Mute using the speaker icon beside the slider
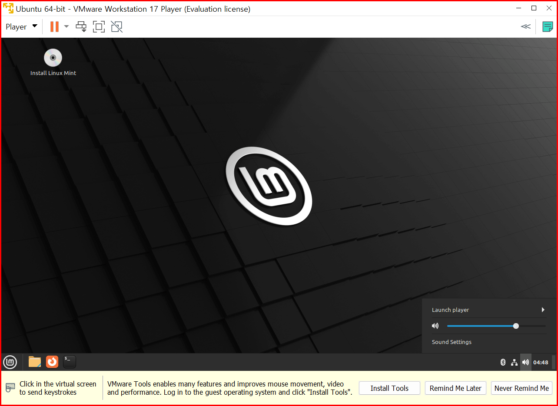Screen dimensions: 558x406 pos(435,326)
